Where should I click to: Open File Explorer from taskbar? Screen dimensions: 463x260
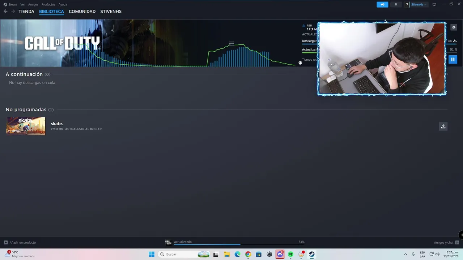point(227,254)
